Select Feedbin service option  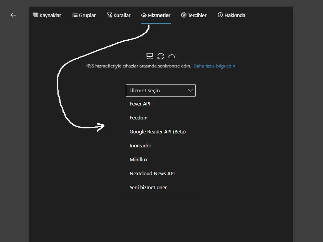click(161, 118)
